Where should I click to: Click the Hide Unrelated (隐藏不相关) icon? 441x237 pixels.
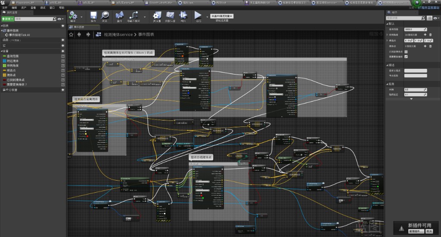134,15
